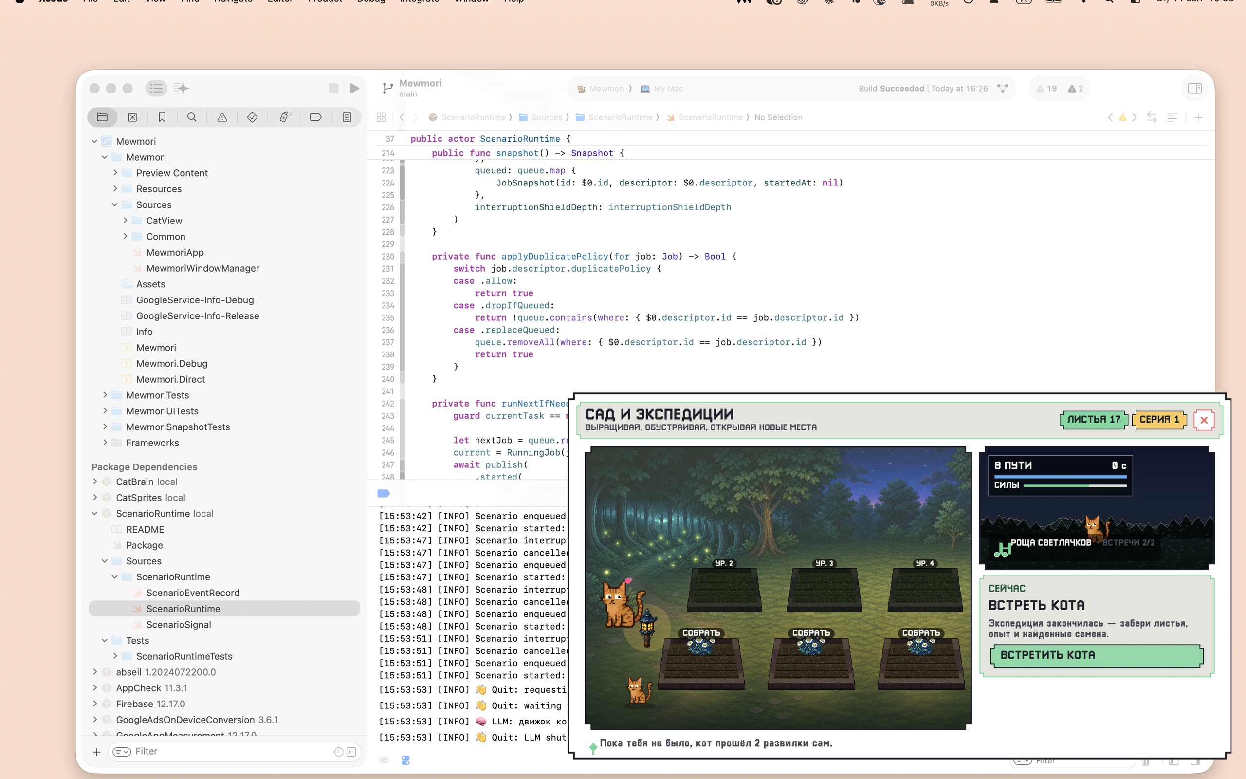Viewport: 1246px width, 779px height.
Task: Click СОБРАТЬ on the left garden plot
Action: 701,632
